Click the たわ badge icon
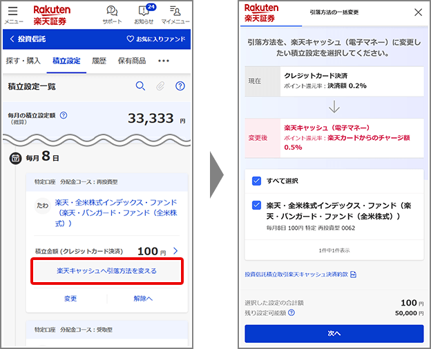Image resolution: width=431 pixels, height=349 pixels. tap(42, 206)
